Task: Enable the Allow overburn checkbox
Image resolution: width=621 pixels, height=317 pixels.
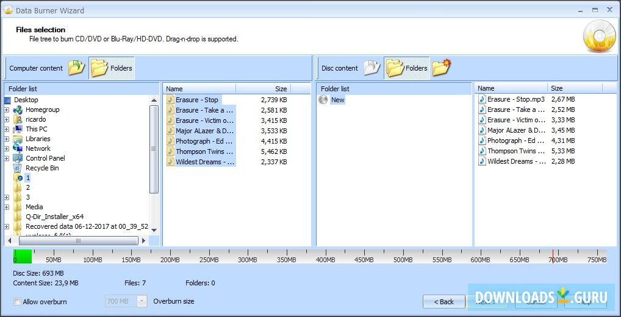Action: [17, 302]
